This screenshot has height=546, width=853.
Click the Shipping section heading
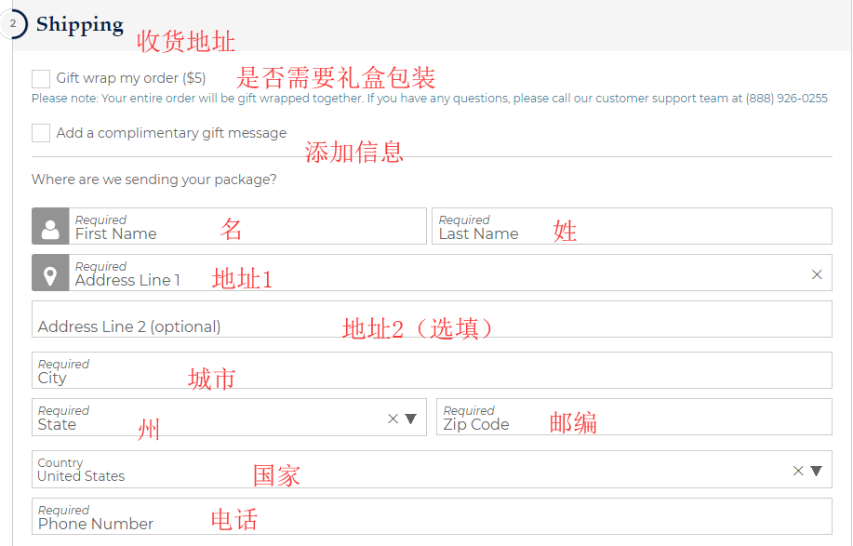coord(80,25)
